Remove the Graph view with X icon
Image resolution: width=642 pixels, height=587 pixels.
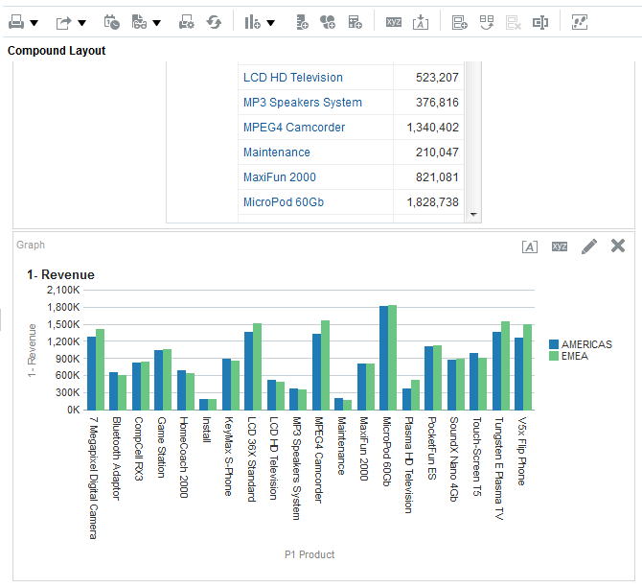pyautogui.click(x=618, y=247)
